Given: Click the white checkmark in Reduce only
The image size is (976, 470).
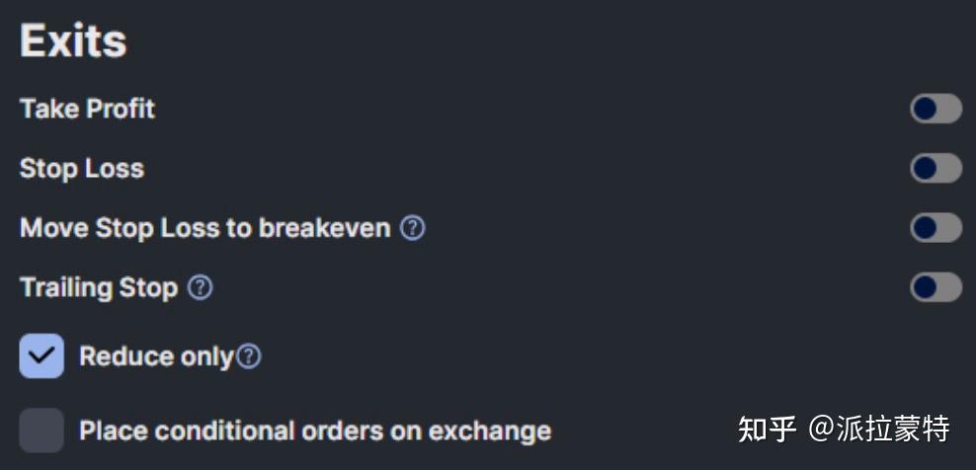Looking at the screenshot, I should (41, 356).
